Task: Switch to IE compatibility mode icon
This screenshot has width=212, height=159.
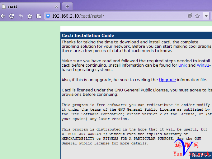Action: pyautogui.click(x=190, y=16)
